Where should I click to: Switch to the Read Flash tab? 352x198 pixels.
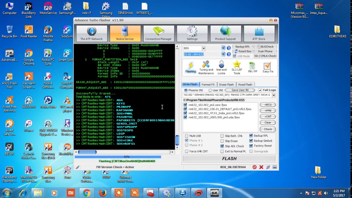(245, 84)
